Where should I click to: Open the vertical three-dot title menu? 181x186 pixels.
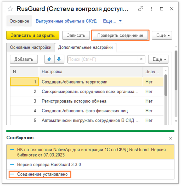[151, 9]
